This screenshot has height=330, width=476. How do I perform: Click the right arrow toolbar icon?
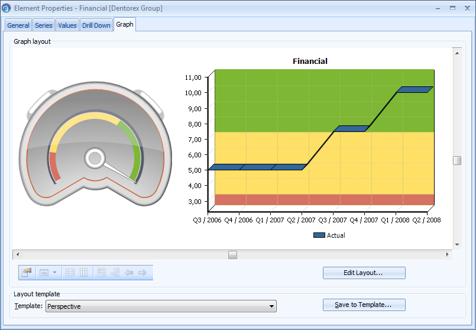coord(143,273)
